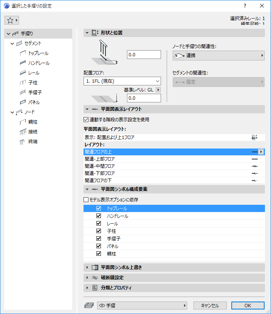
Task: Open 終端 node settings
Action: (x=33, y=141)
